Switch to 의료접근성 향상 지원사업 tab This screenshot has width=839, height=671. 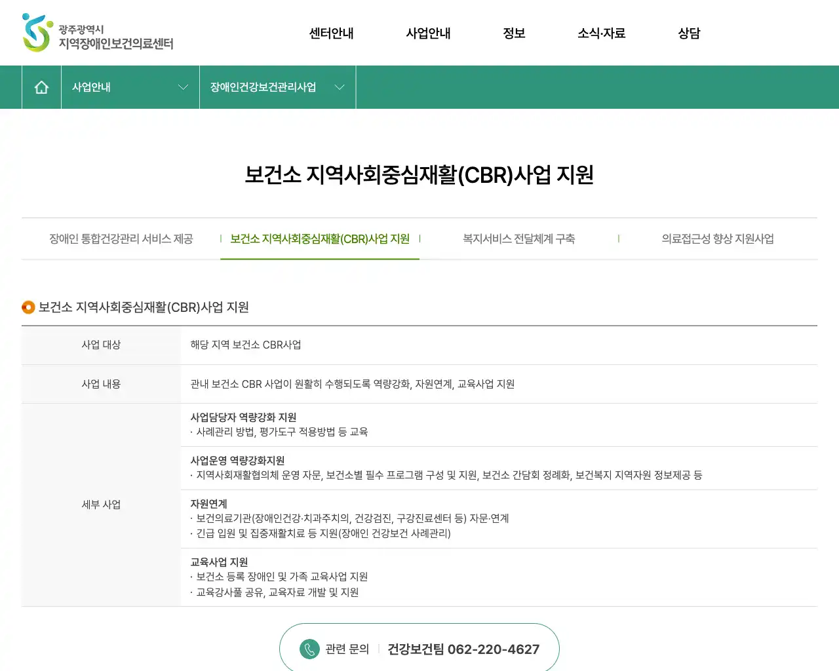pos(718,239)
